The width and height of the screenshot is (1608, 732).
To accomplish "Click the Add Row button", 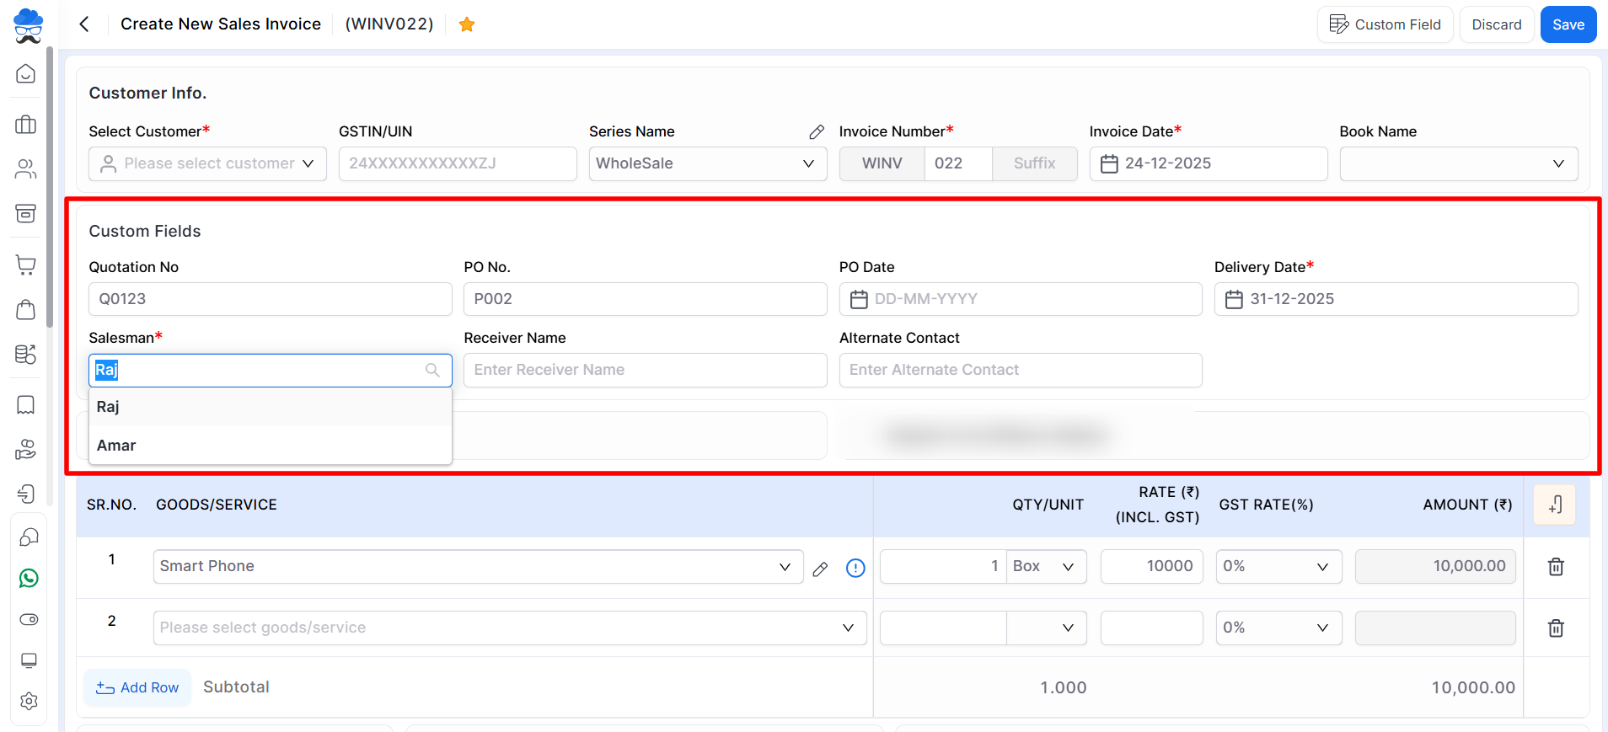I will [x=137, y=687].
